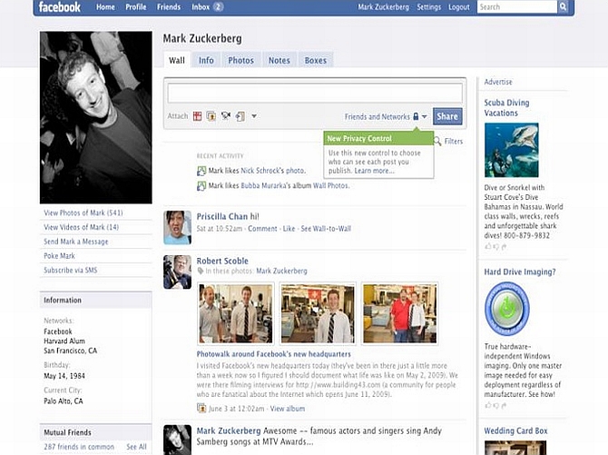608x455 pixels.
Task: Click Send Mark a Message
Action: click(76, 242)
